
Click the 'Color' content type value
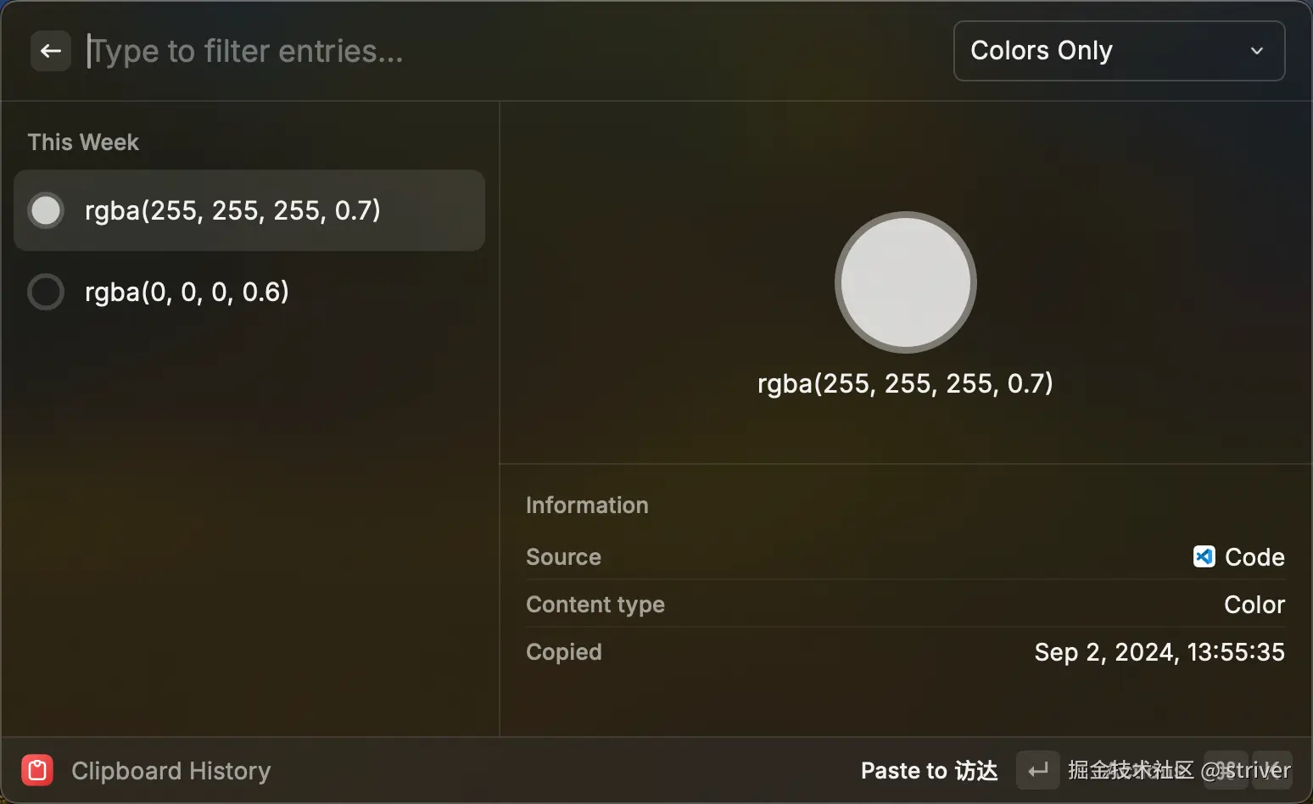(1254, 604)
